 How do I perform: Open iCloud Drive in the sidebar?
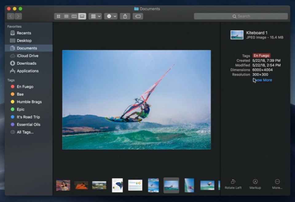[x=29, y=56]
